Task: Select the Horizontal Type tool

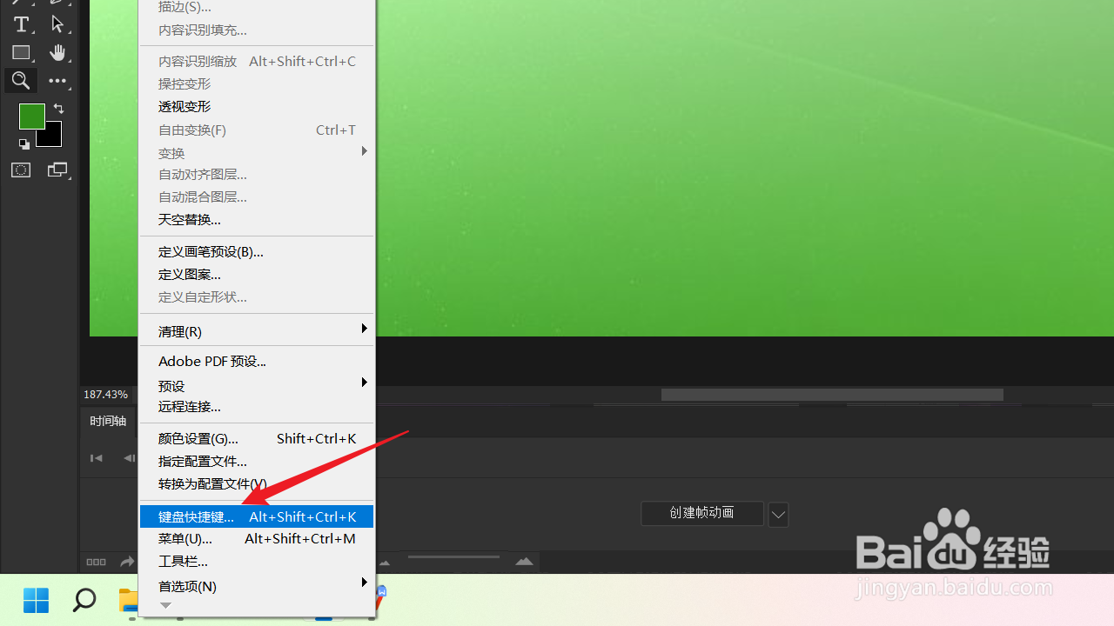Action: click(x=21, y=24)
